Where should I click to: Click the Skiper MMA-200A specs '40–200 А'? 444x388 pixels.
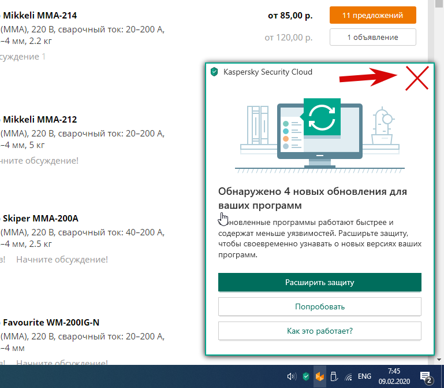click(145, 232)
